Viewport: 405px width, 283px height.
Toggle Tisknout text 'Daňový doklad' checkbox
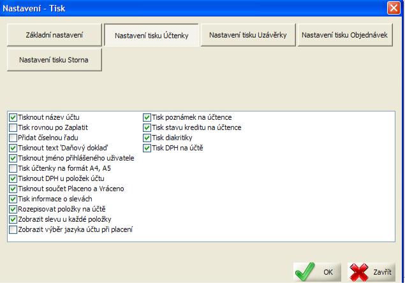click(x=13, y=148)
